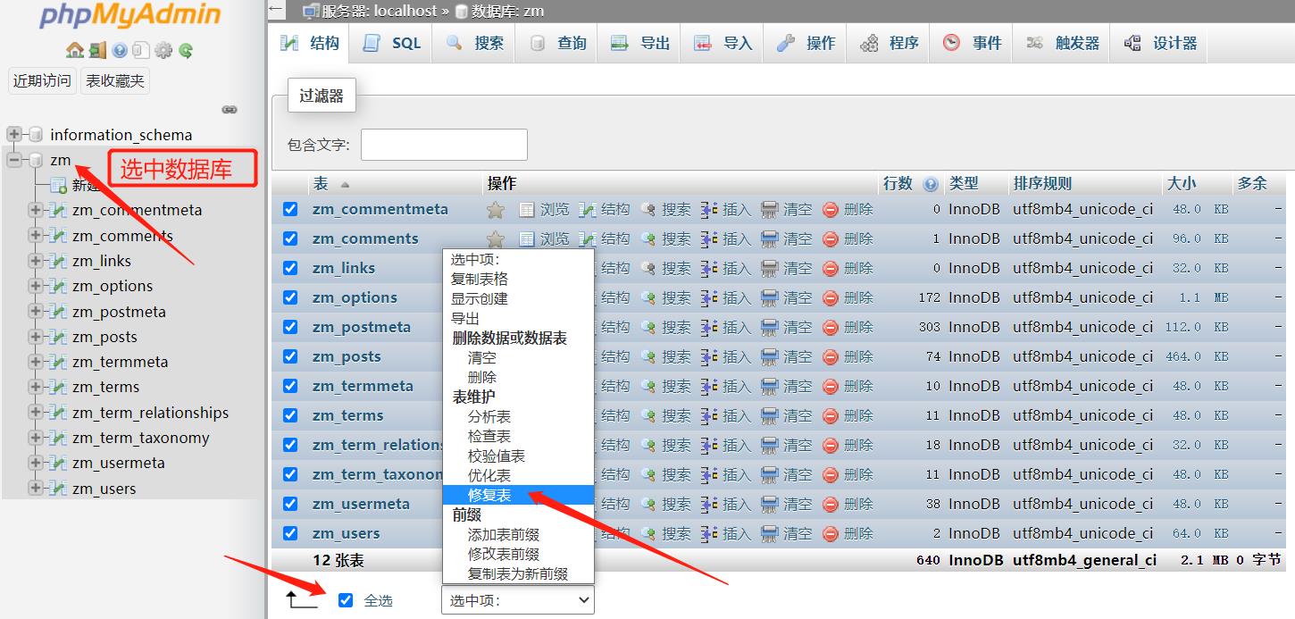The image size is (1295, 619).
Task: Select 修复表 from the dropdown list
Action: click(x=489, y=495)
